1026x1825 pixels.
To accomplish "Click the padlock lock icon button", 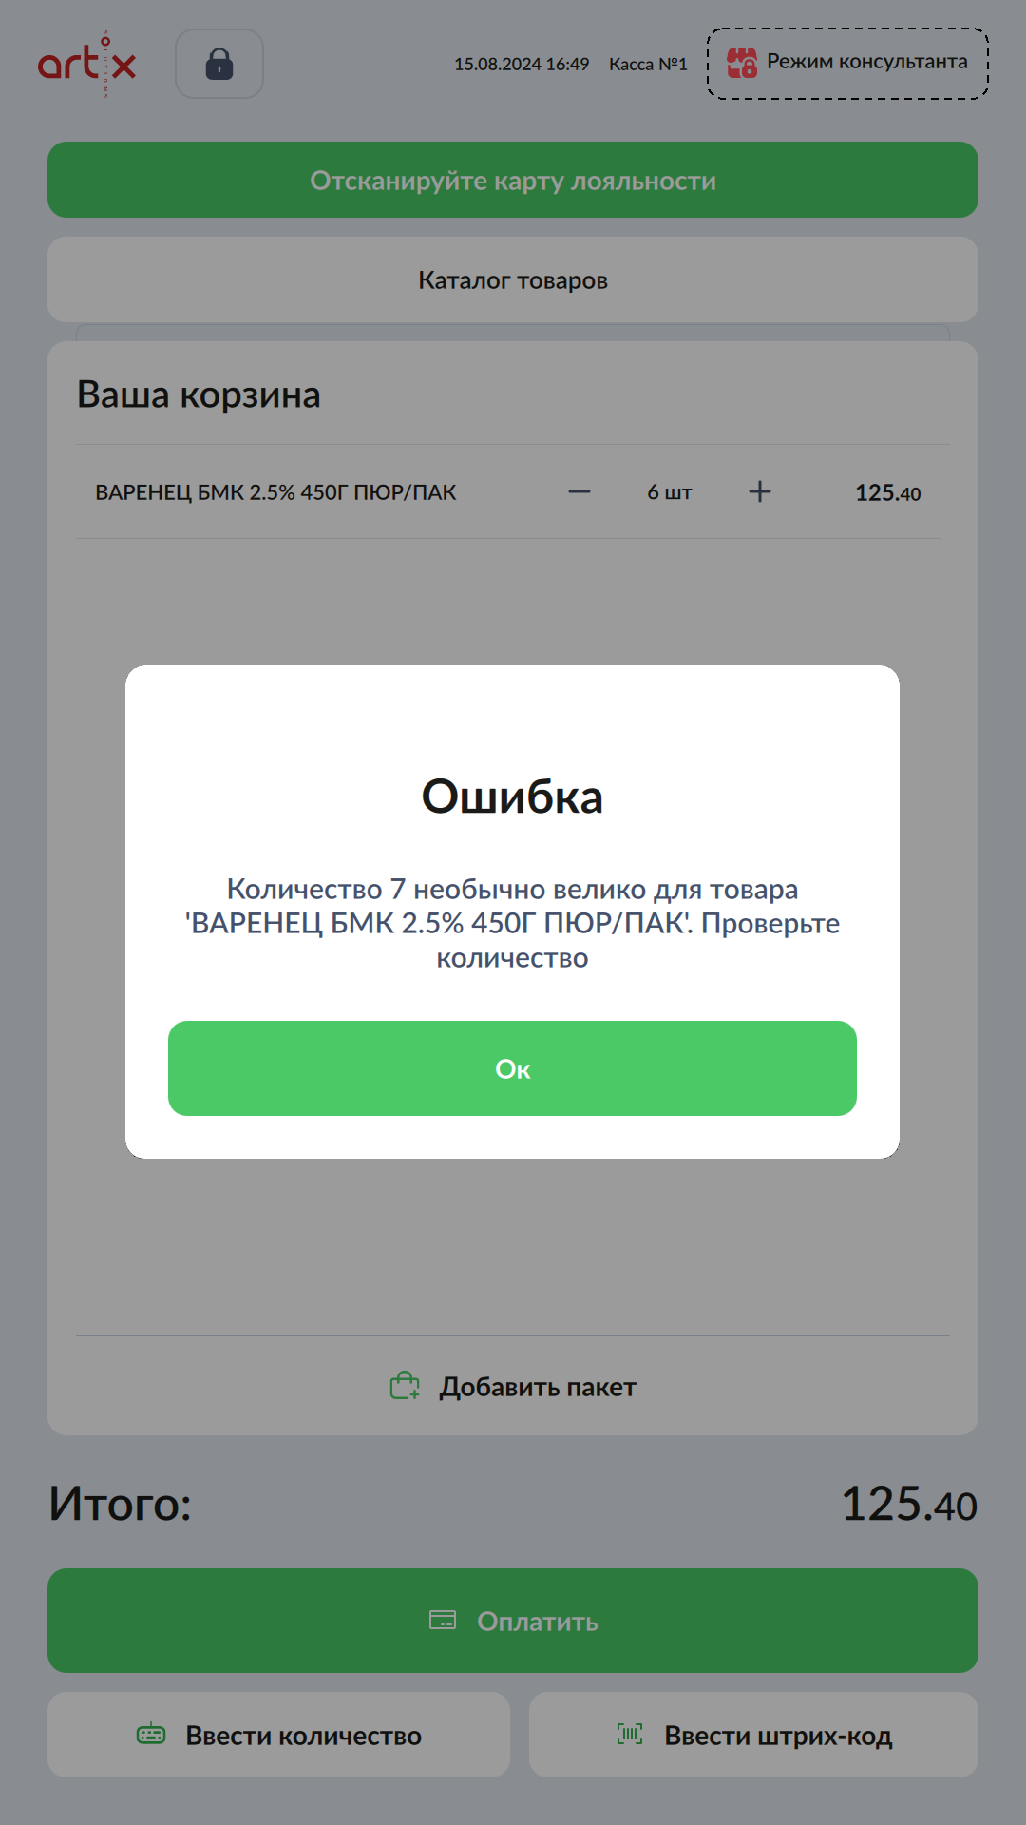I will pos(219,64).
